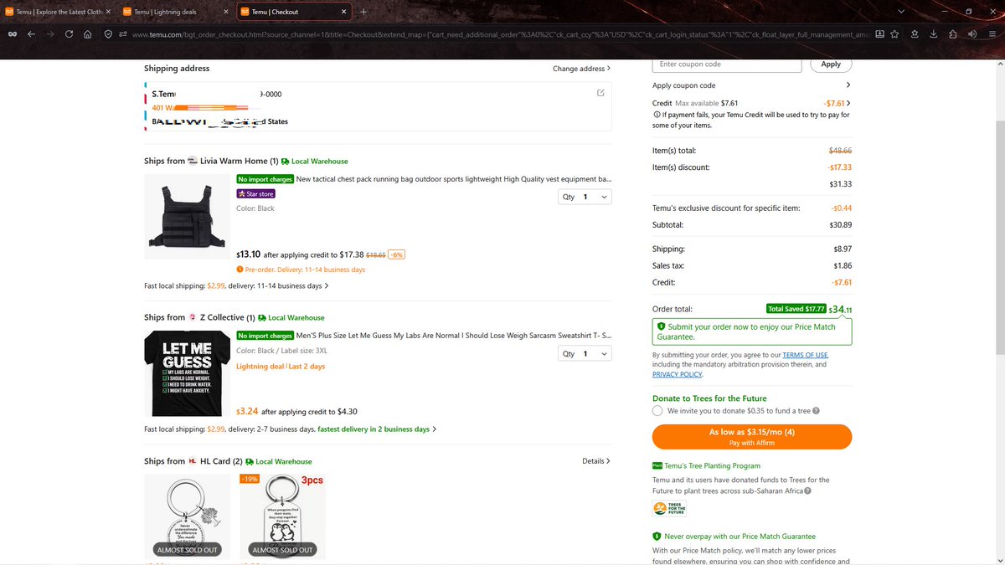1005x565 pixels.
Task: Click the Z Collective store logo
Action: click(x=193, y=317)
